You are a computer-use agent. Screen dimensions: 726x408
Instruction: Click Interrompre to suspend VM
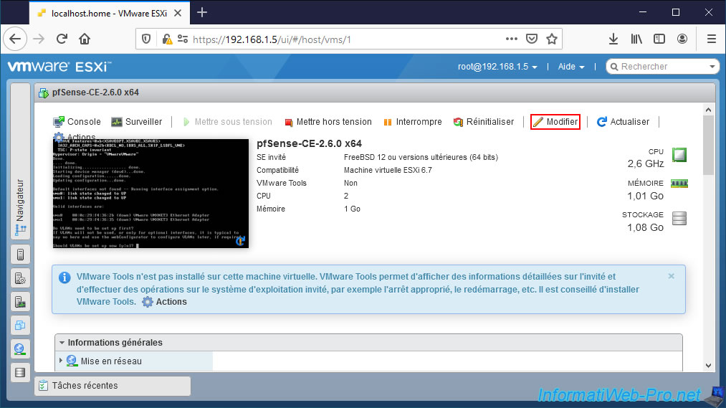(413, 122)
